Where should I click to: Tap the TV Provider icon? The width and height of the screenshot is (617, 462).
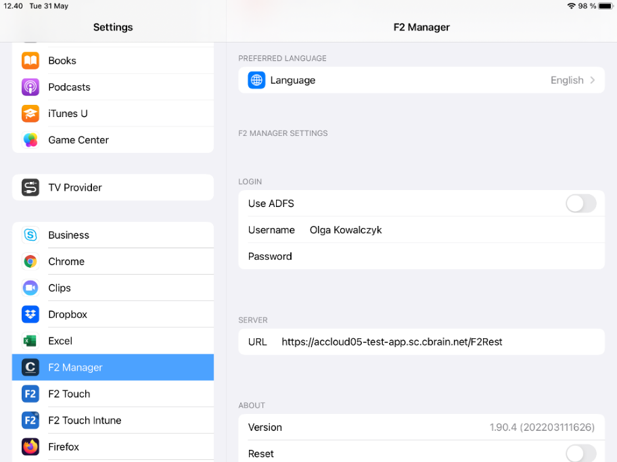[30, 187]
